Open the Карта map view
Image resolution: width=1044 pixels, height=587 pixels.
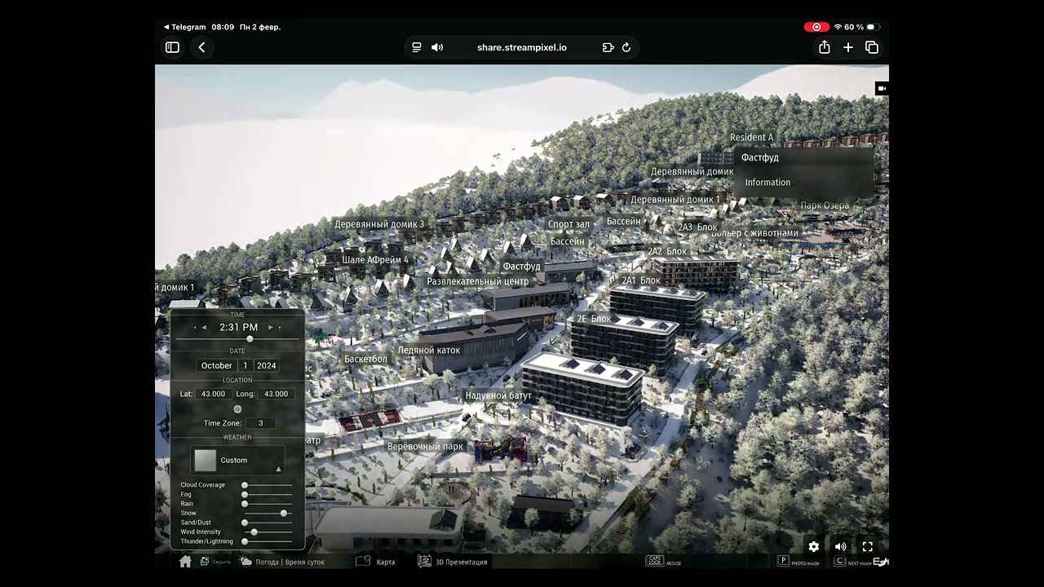pos(376,562)
